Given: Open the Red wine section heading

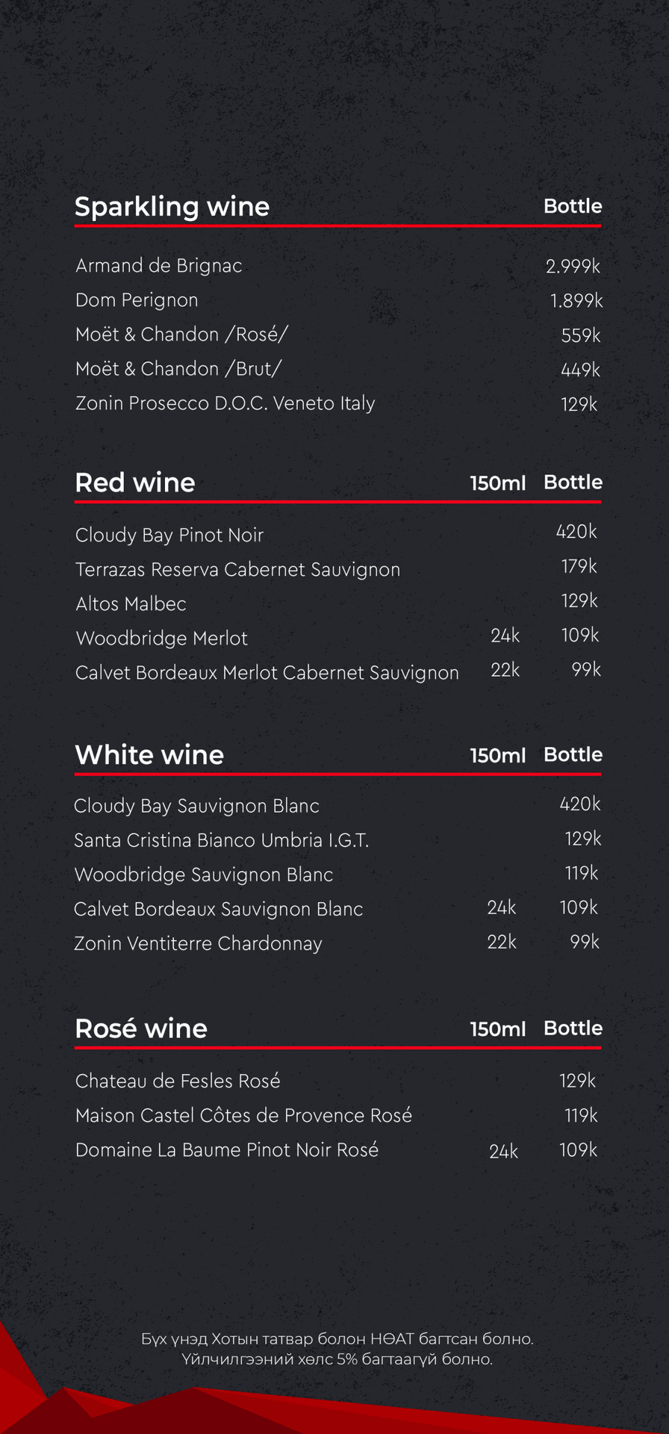Looking at the screenshot, I should 135,482.
